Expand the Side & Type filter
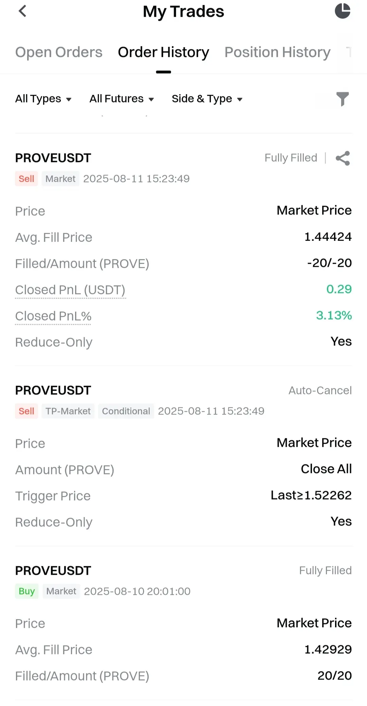Viewport: 367px width, 706px height. click(207, 99)
